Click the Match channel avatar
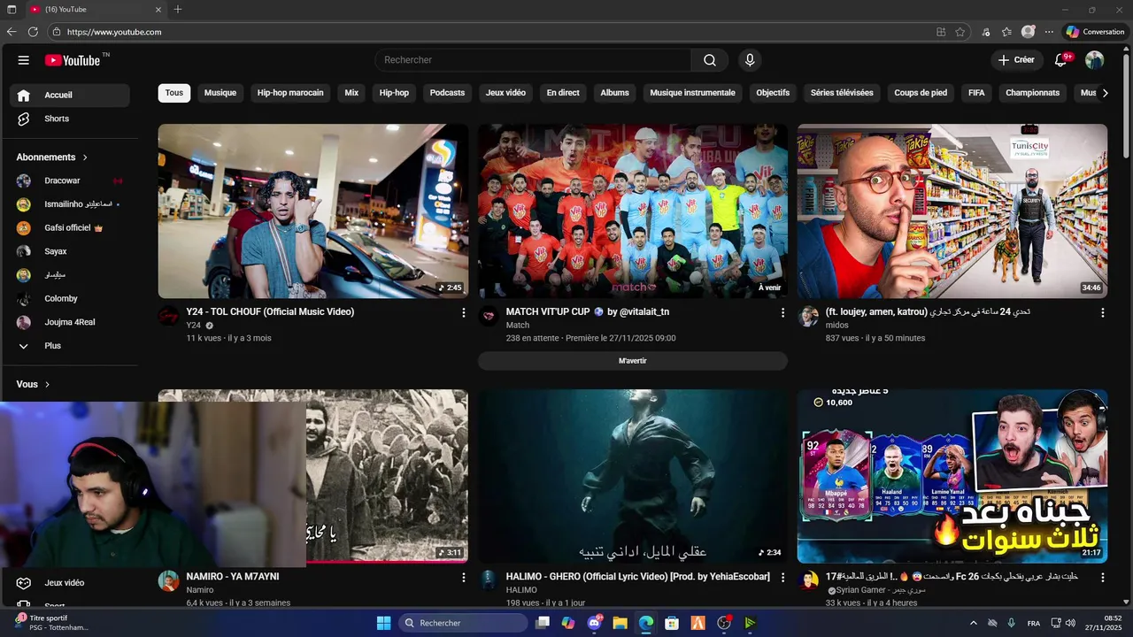This screenshot has width=1133, height=637. (489, 316)
